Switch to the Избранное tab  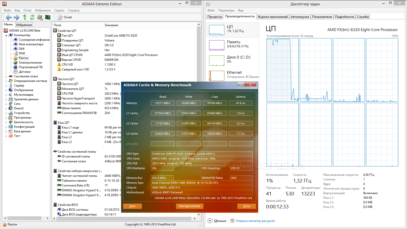pos(24,25)
